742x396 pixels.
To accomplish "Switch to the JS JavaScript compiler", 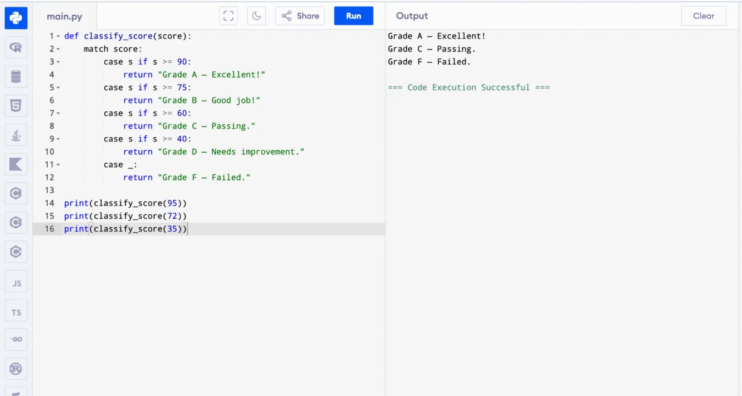I will click(x=16, y=281).
